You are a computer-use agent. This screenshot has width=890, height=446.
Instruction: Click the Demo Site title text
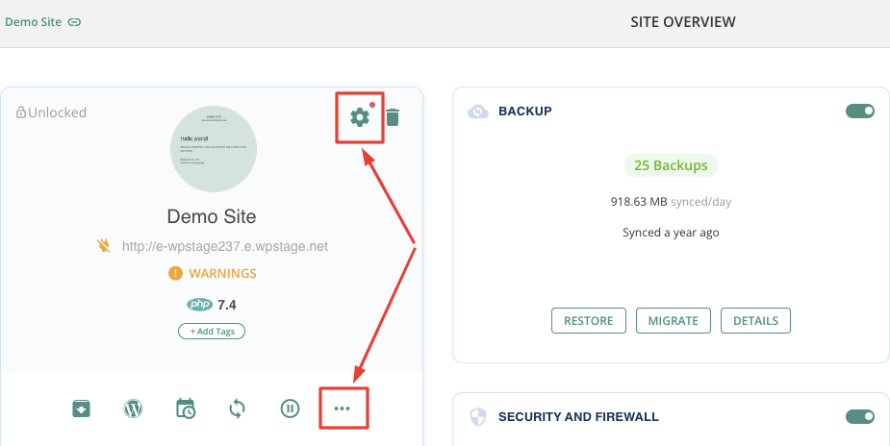click(212, 216)
